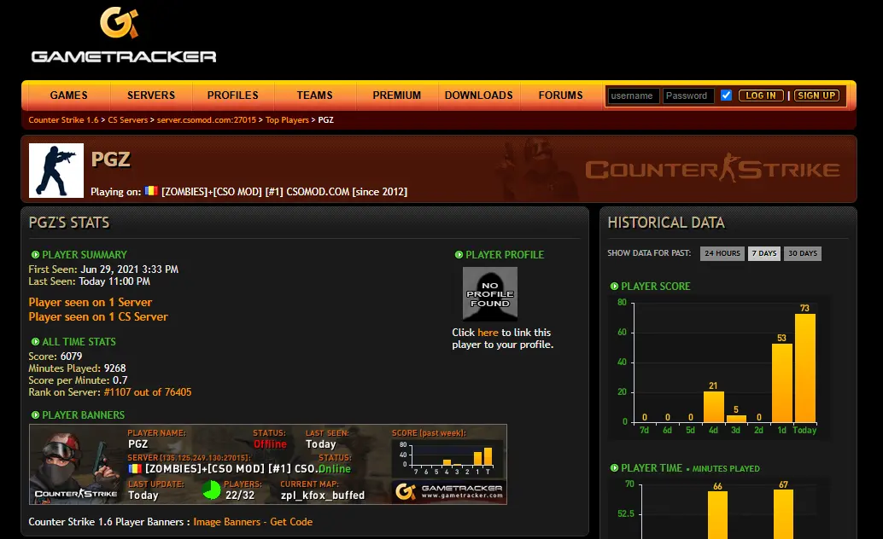Click the PGZ player avatar image

56,171
